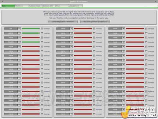Enable reverse checkbox for the throttle axis

pyautogui.click(x=42, y=42)
